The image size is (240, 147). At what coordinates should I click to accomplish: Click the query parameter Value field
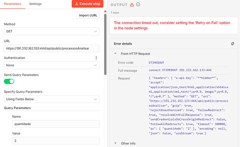click(56, 141)
